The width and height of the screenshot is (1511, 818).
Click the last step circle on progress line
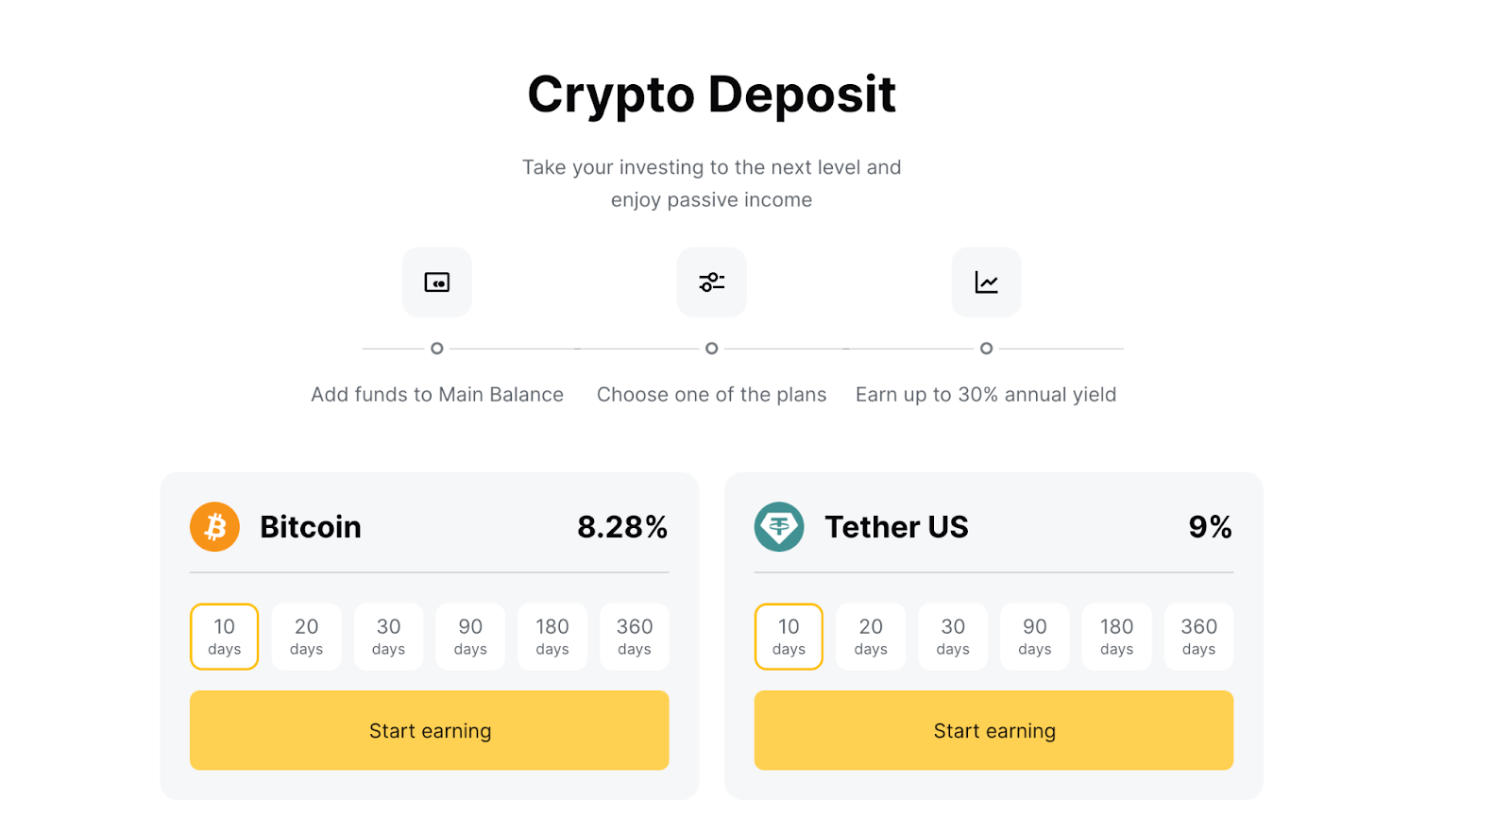tap(986, 349)
